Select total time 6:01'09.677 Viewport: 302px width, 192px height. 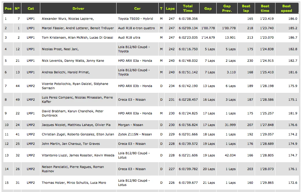click(x=188, y=183)
